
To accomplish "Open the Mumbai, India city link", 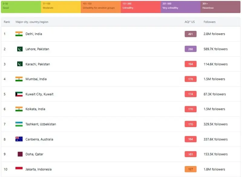I will [x=36, y=79].
